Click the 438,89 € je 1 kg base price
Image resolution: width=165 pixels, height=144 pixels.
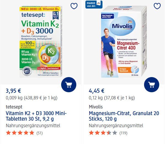click(40, 98)
